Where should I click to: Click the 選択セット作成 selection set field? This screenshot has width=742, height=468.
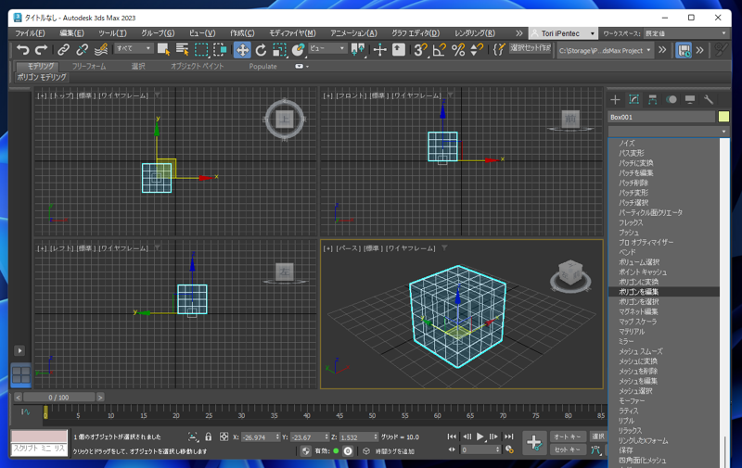[x=530, y=49]
